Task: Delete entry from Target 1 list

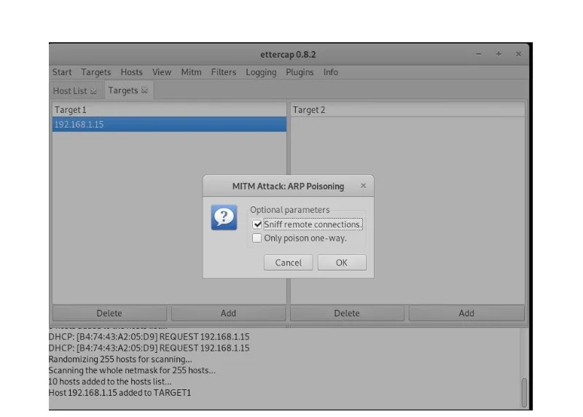Action: (x=109, y=313)
